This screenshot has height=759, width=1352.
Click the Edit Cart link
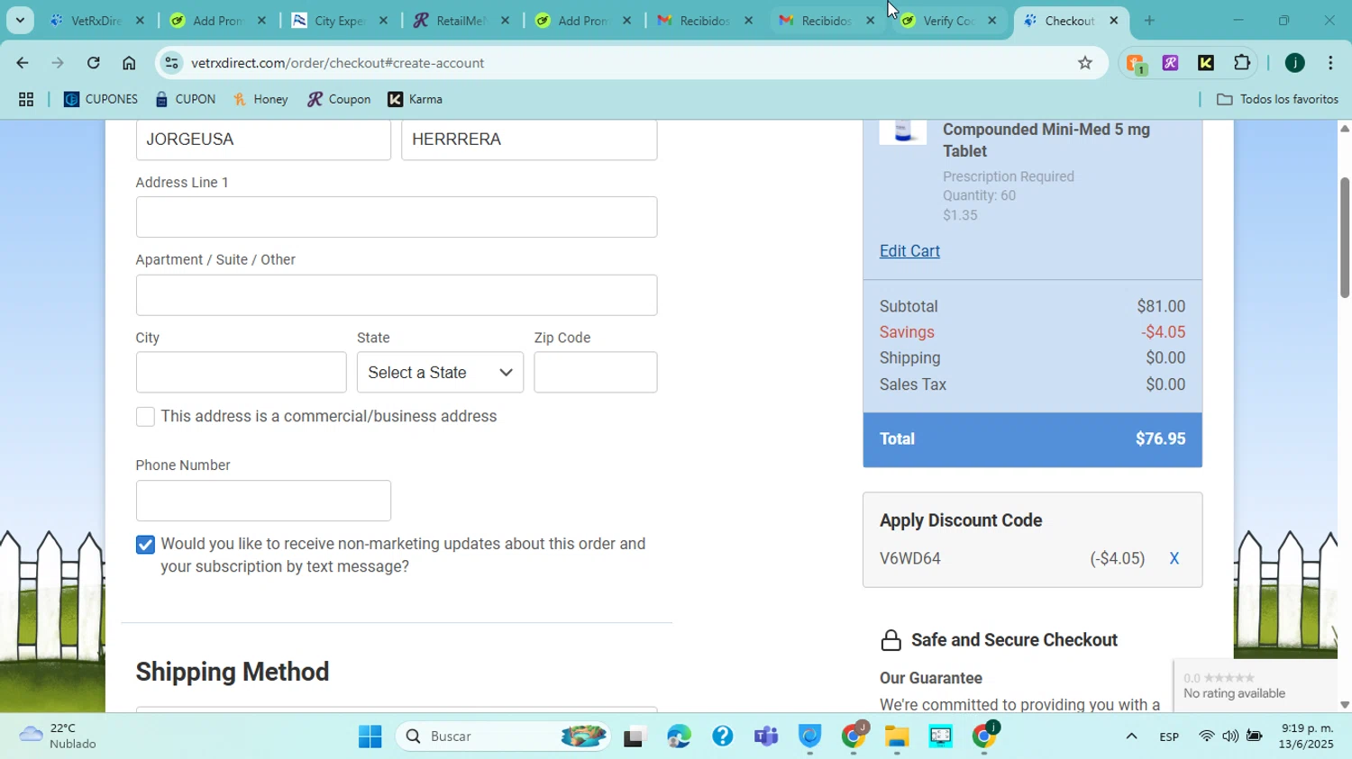click(x=909, y=251)
